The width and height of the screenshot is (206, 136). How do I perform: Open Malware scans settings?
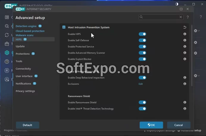point(25,35)
